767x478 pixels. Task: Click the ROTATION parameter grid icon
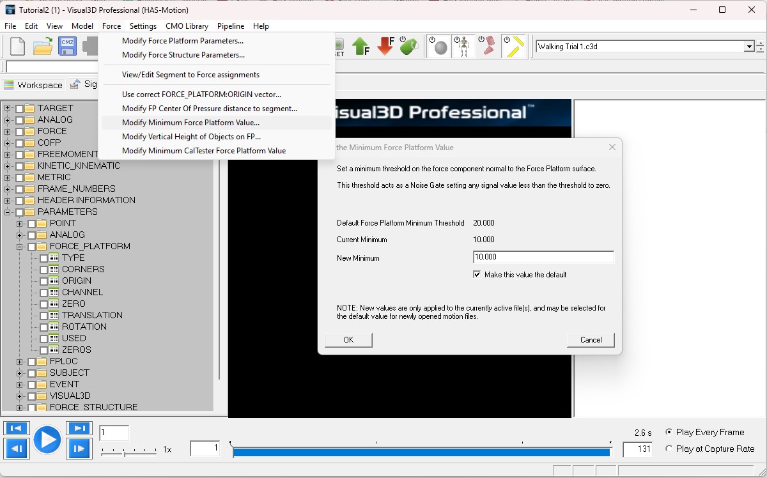[x=54, y=327]
